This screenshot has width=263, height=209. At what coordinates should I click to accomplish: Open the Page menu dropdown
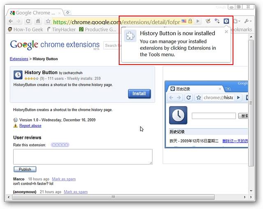point(237,21)
